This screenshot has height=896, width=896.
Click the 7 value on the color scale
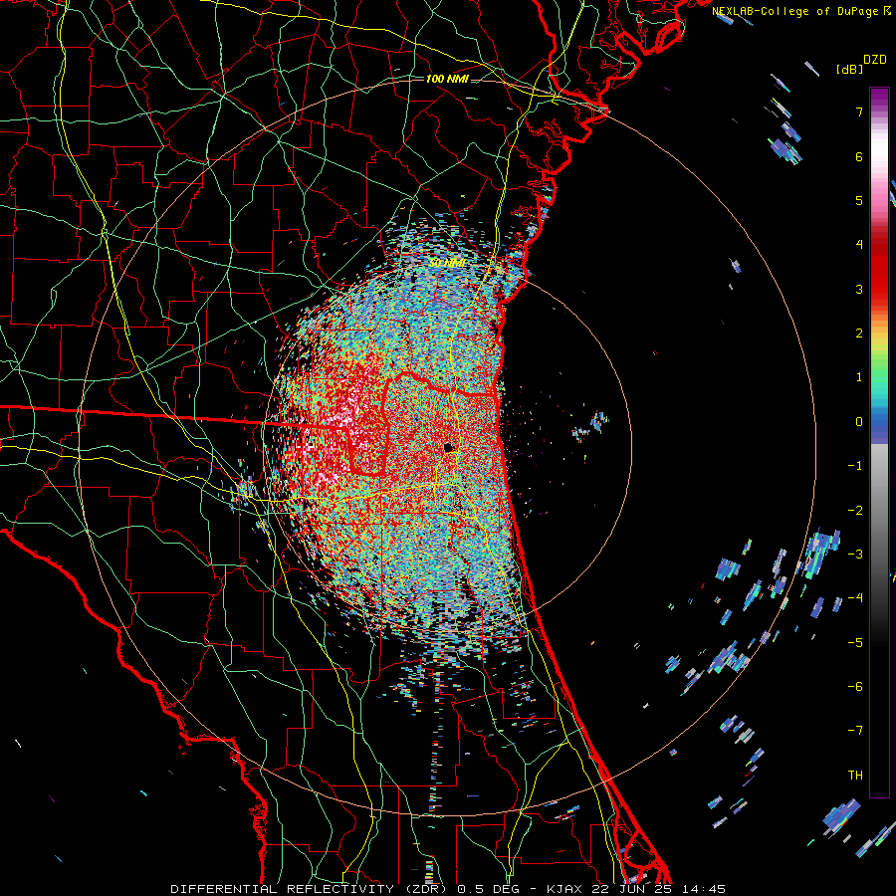pyautogui.click(x=859, y=112)
